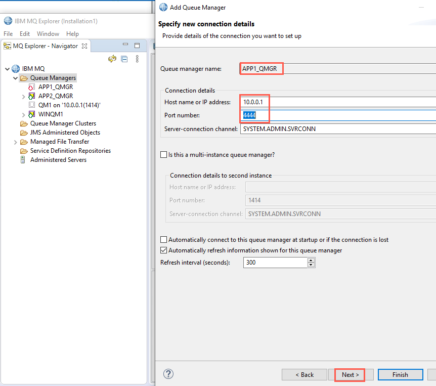This screenshot has width=436, height=386.
Task: Click the Collapse All icon in Navigator
Action: click(x=124, y=59)
